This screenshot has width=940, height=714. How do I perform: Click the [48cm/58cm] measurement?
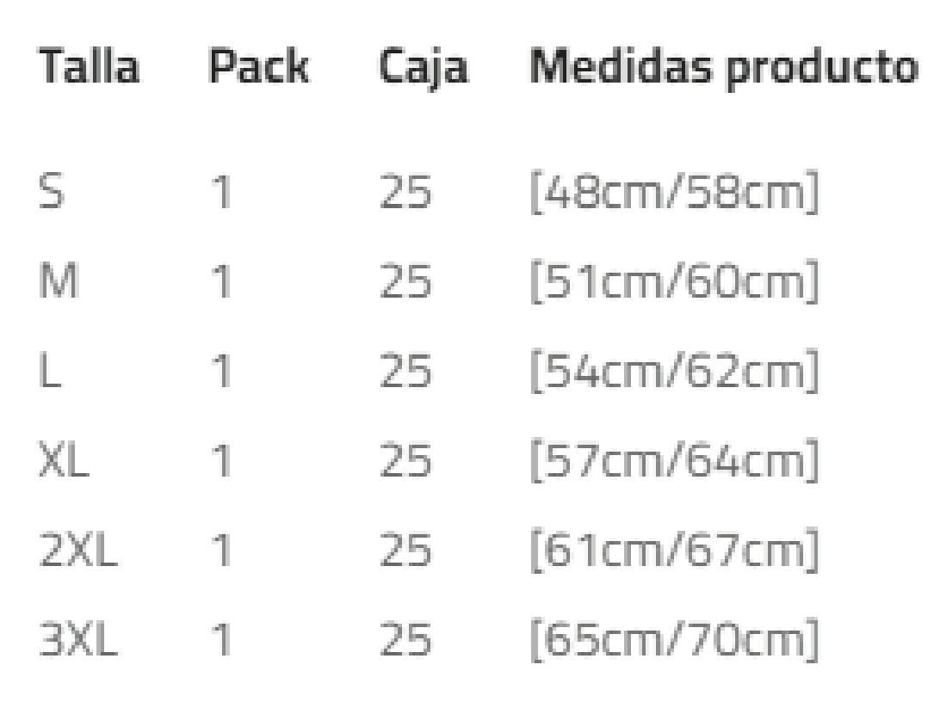point(673,194)
